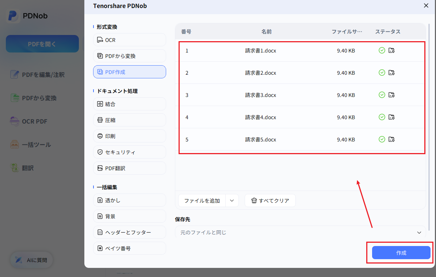Open output folder for 請求書5.docx
This screenshot has height=277, width=436.
pyautogui.click(x=391, y=139)
